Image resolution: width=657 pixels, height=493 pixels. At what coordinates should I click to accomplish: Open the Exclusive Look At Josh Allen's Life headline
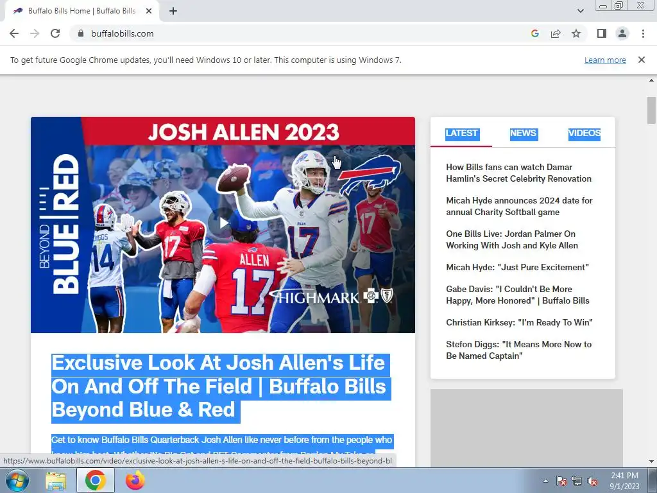221,386
